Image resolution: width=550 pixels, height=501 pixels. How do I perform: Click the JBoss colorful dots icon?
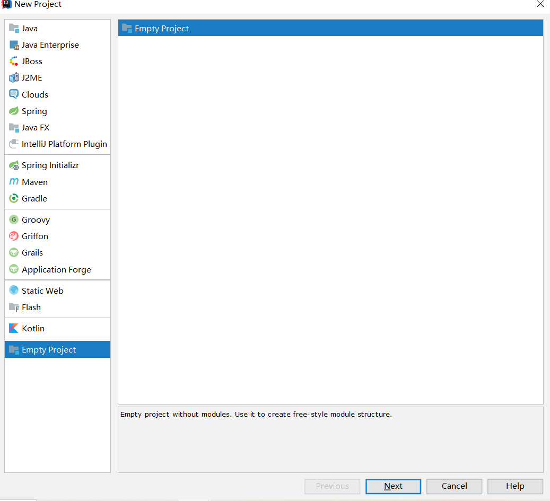pyautogui.click(x=14, y=61)
